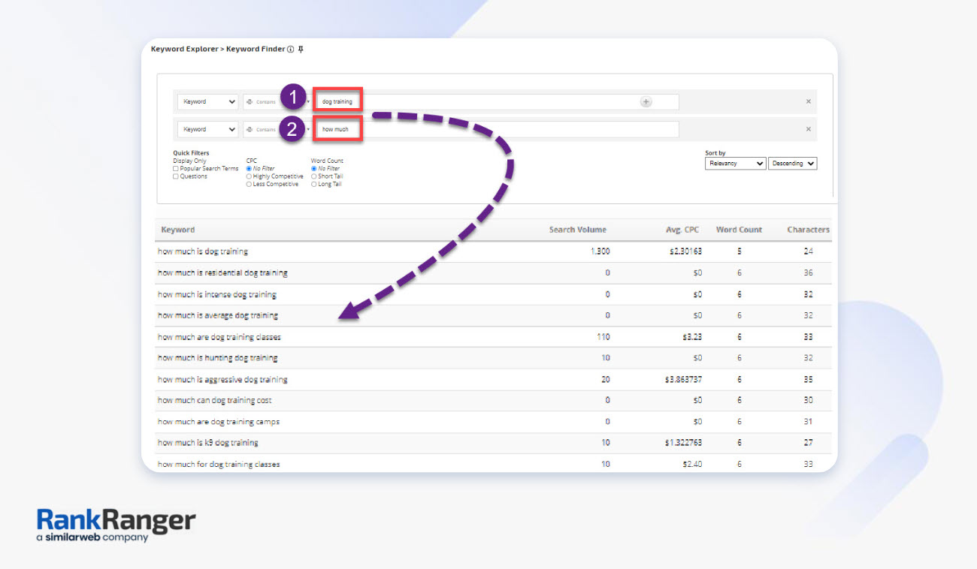Remove the 'dog training' filter row
This screenshot has height=569, width=977.
tap(809, 102)
